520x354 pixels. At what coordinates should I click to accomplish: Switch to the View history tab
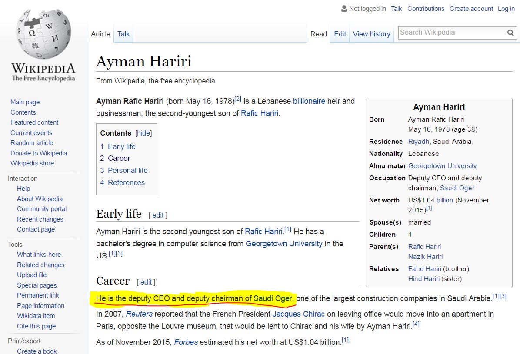pos(371,34)
